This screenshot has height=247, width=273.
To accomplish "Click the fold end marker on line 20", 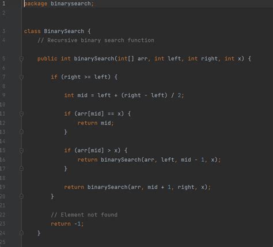I will tap(21, 196).
